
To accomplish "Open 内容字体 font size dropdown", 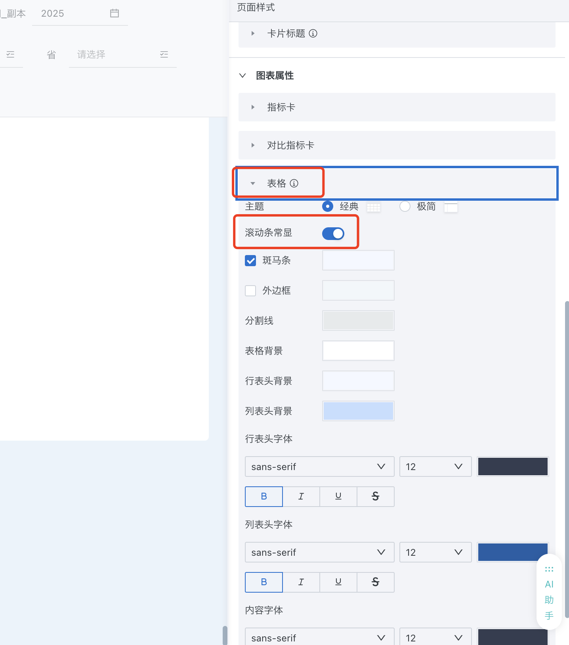I will click(435, 637).
